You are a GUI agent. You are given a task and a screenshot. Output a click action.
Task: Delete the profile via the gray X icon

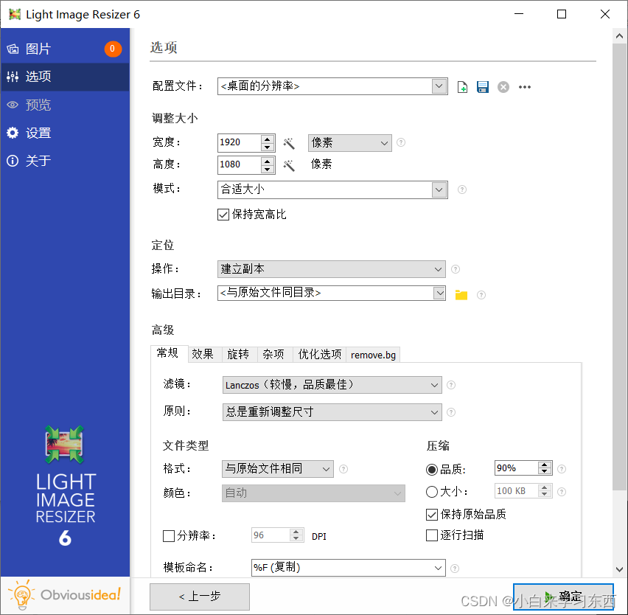[x=503, y=86]
